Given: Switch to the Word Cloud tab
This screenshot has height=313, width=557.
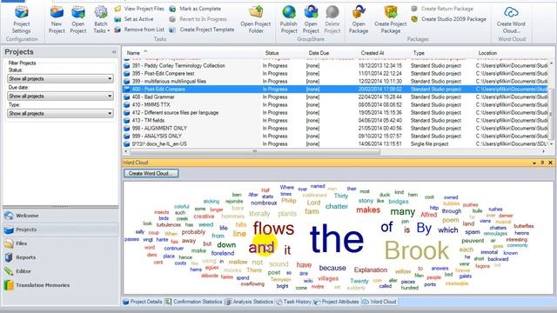Looking at the screenshot, I should pyautogui.click(x=379, y=302).
